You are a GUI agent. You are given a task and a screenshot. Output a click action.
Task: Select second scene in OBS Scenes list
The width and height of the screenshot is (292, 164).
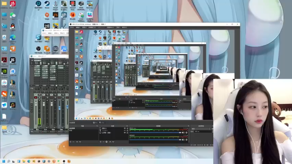click(84, 130)
